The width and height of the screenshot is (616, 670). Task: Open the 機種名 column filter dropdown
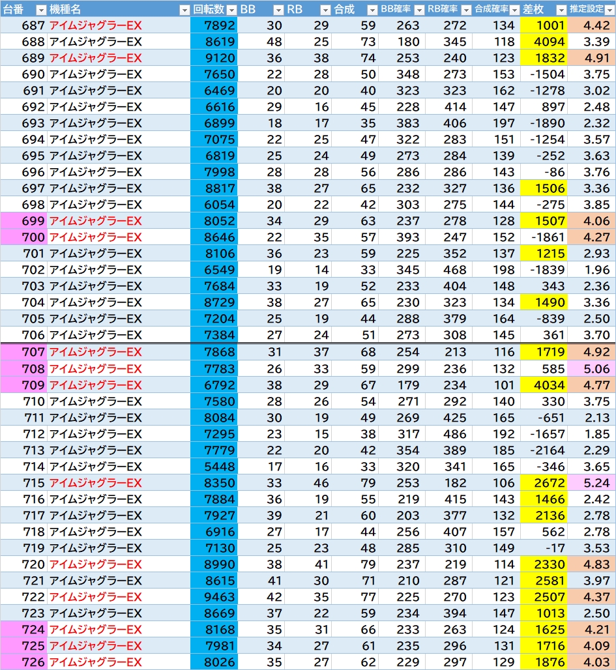(184, 9)
